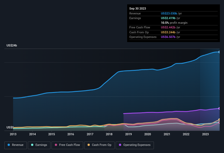
Task: Click the 2017 x-axis label
Action: (x=90, y=134)
